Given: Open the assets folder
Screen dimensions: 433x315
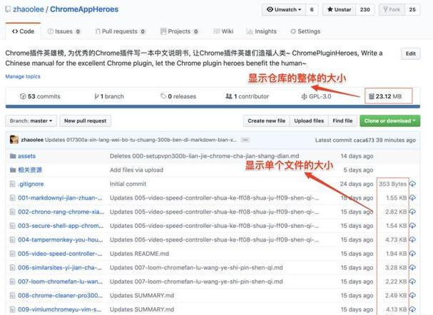Looking at the screenshot, I should [x=27, y=156].
